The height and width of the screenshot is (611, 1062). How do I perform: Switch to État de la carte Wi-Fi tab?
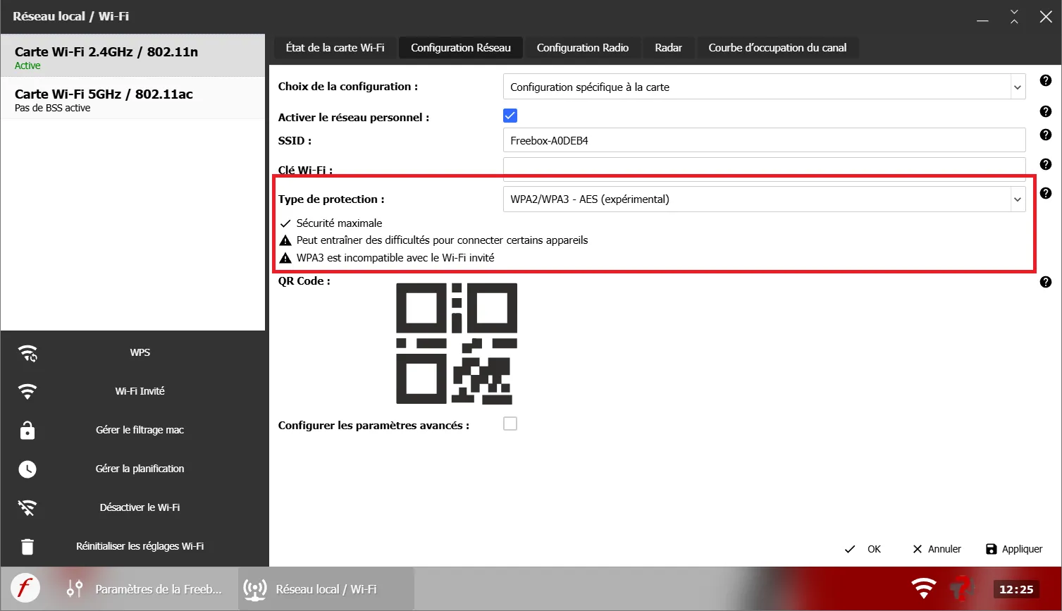[x=335, y=48]
